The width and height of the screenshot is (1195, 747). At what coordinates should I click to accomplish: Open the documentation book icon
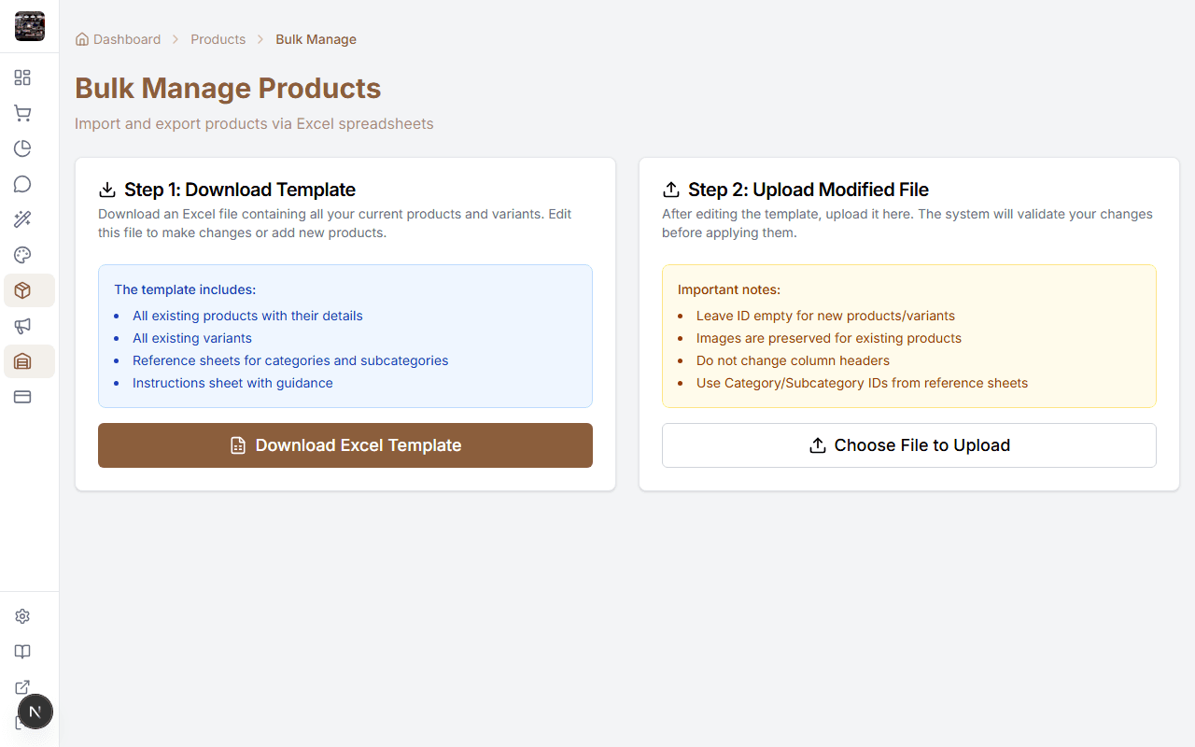[22, 652]
